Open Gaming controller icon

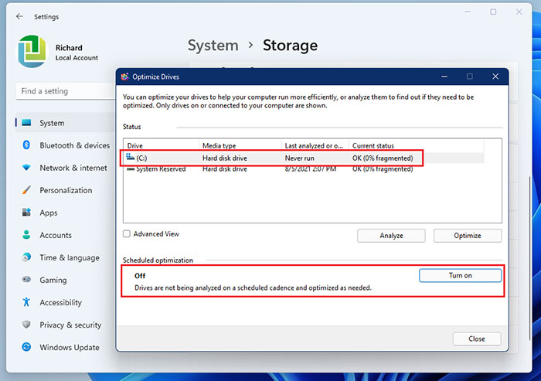[26, 280]
